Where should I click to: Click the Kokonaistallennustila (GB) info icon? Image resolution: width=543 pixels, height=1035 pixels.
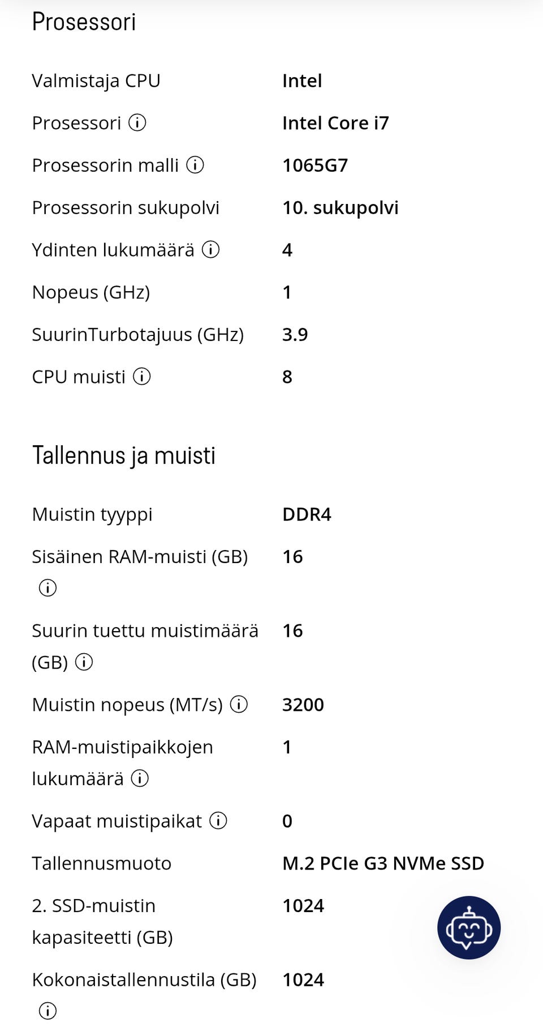(x=48, y=1010)
